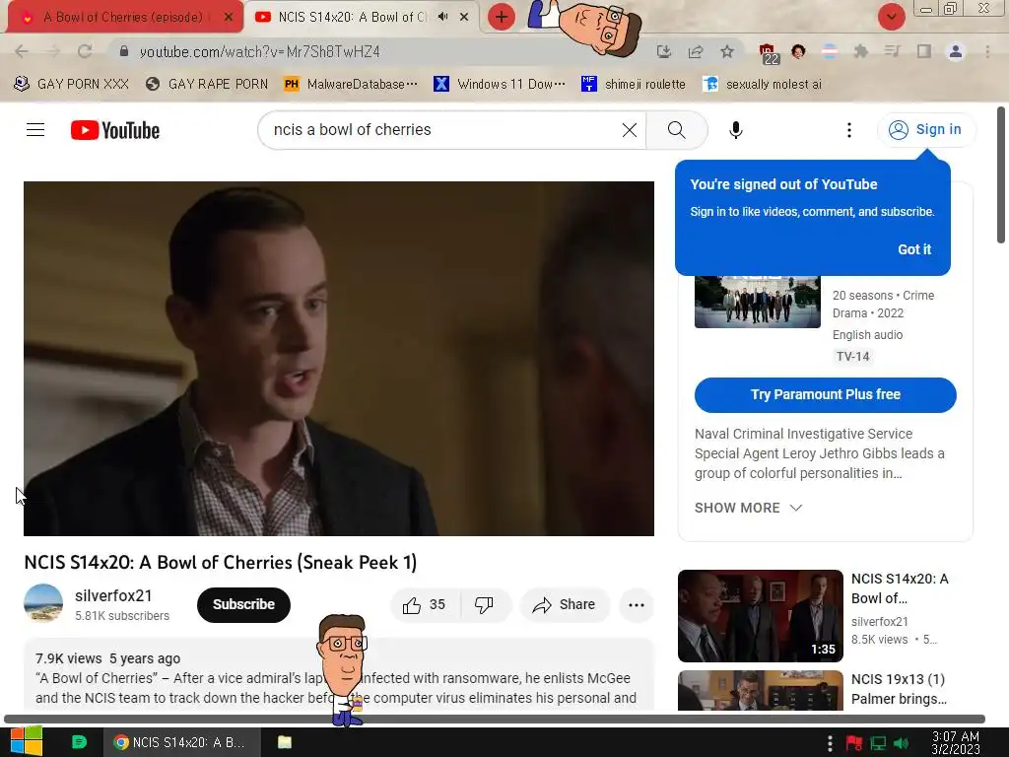Open the shimeji roulette bookmark
This screenshot has width=1009, height=757.
pos(634,85)
